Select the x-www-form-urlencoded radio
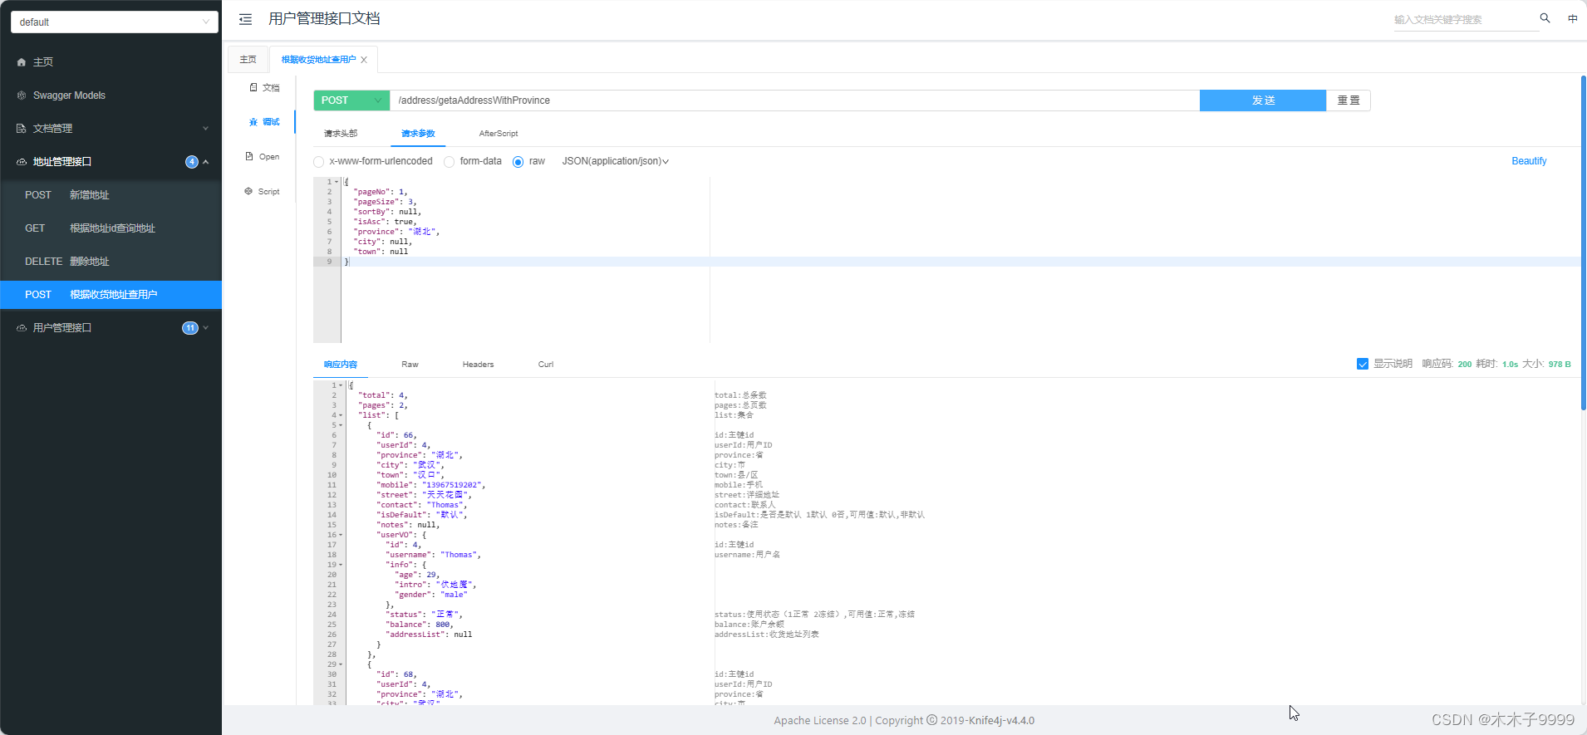The height and width of the screenshot is (735, 1587). click(319, 162)
